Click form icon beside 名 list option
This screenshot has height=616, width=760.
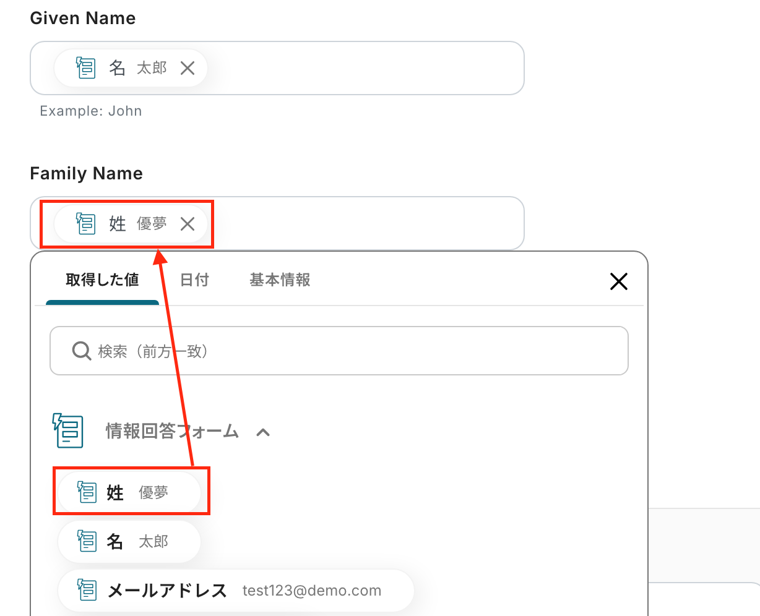pyautogui.click(x=87, y=542)
